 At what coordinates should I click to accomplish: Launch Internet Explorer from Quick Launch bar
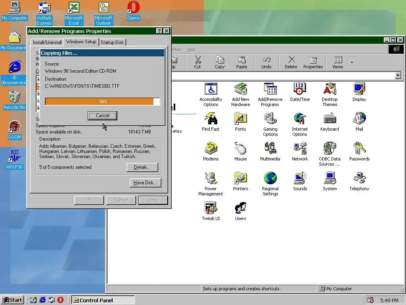42,300
